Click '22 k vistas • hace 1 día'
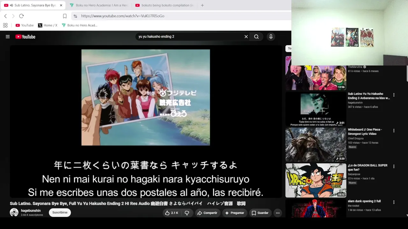Screen dimensions: 408x229 362,178
